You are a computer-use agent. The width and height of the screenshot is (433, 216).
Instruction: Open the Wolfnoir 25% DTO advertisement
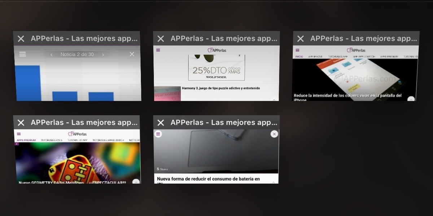point(216,68)
